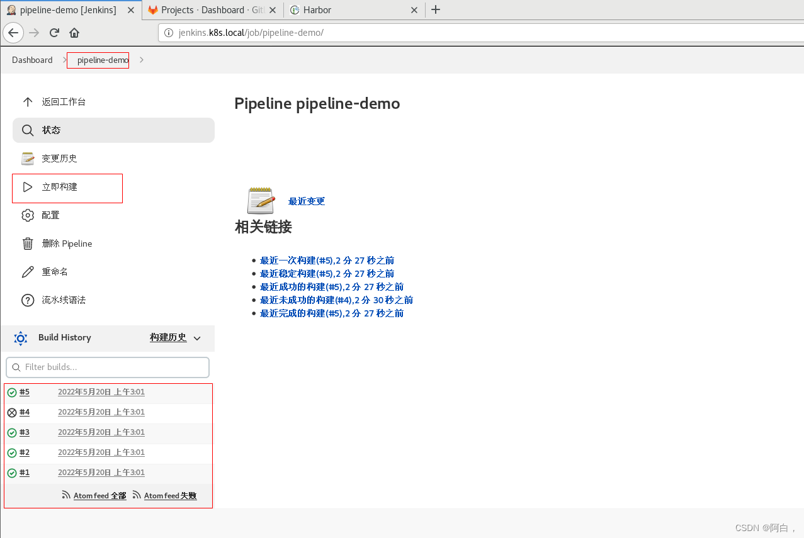This screenshot has height=538, width=804.
Task: Open the breadcrumb chevron after pipeline-demo
Action: 142,60
